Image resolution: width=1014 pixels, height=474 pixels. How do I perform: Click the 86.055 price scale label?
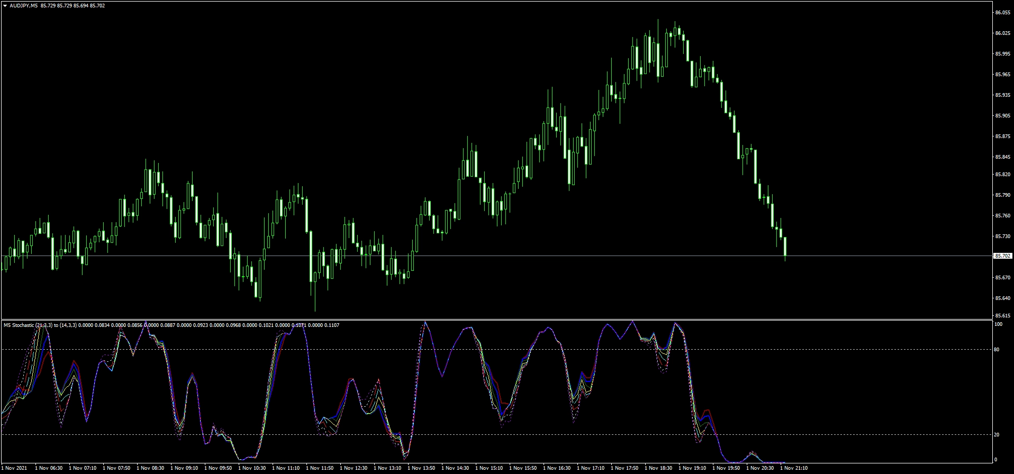[x=1002, y=13]
